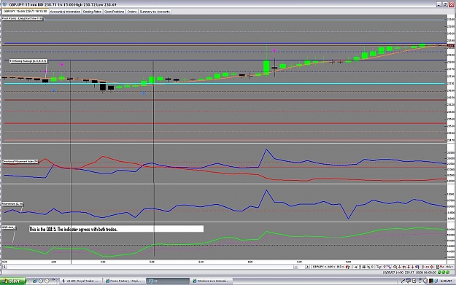The width and height of the screenshot is (456, 285).
Task: Select the Open Positions tab
Action: (115, 12)
